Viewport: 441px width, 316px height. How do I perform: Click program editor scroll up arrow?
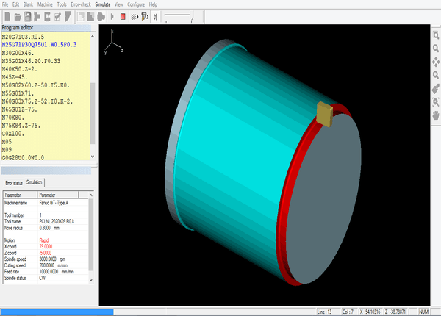pyautogui.click(x=93, y=36)
